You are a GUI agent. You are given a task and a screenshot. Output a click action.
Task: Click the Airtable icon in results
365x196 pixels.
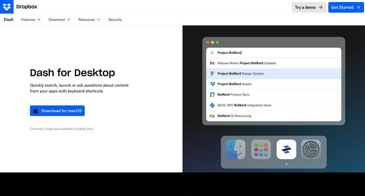212,116
